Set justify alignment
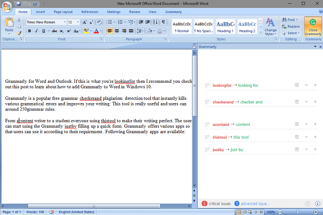Screen dimensions: 323x215 131,31
